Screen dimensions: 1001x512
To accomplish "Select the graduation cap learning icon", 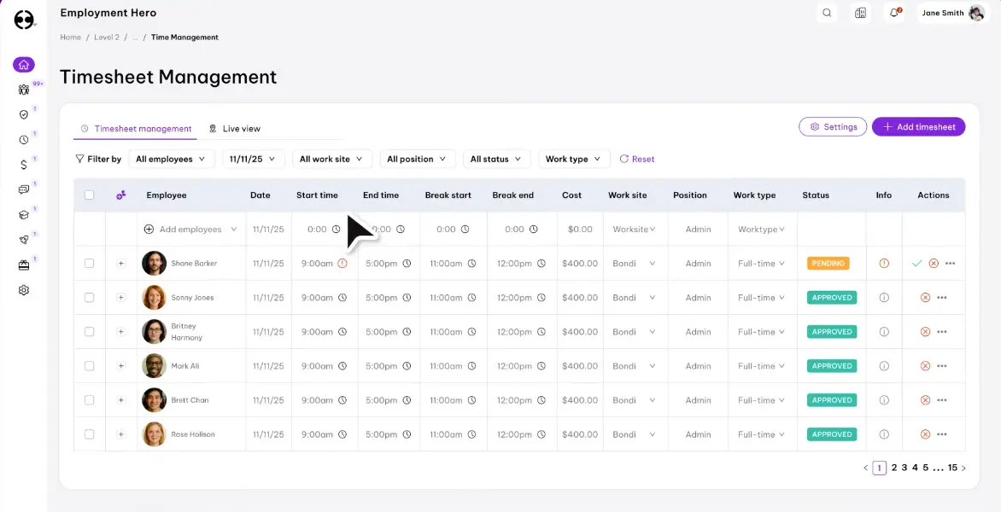I will click(x=23, y=216).
